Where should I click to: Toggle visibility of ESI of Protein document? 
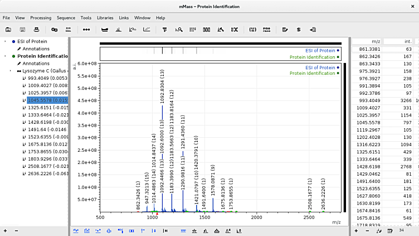13,41
